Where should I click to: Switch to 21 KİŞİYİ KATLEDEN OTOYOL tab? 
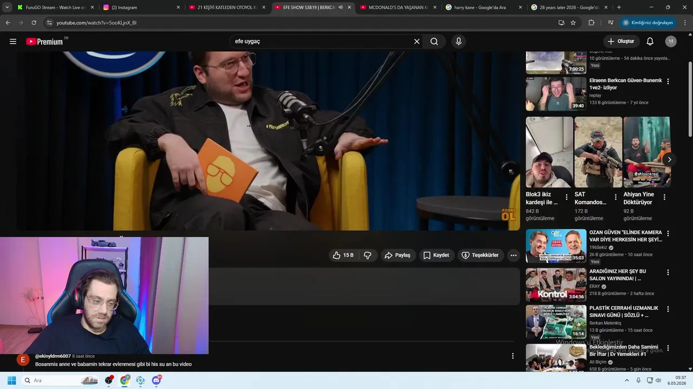(226, 8)
